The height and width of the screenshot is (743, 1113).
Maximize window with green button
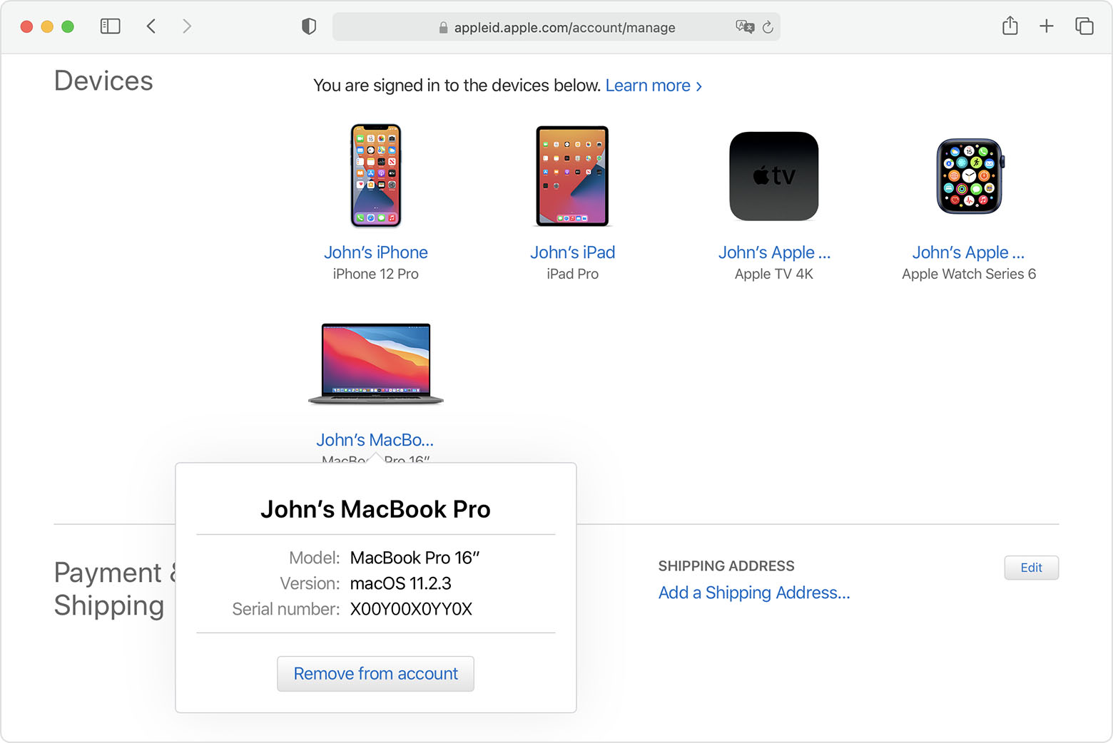click(68, 26)
